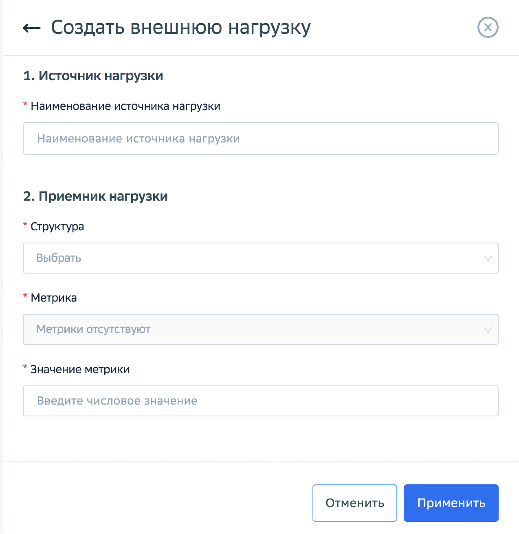Image resolution: width=519 pixels, height=534 pixels.
Task: Click the chevron in the Метрика field
Action: click(x=487, y=330)
